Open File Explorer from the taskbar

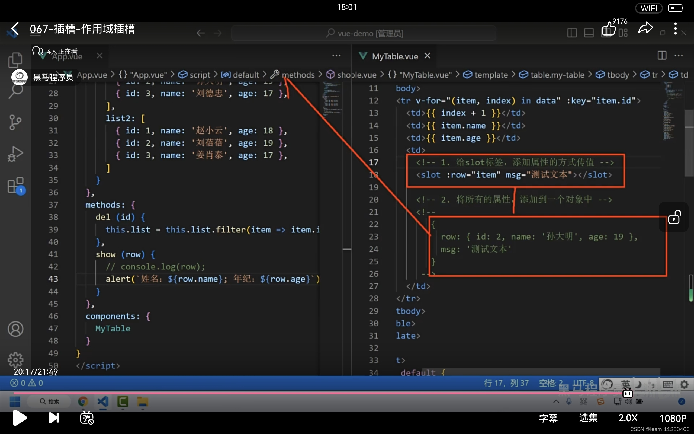tap(143, 401)
